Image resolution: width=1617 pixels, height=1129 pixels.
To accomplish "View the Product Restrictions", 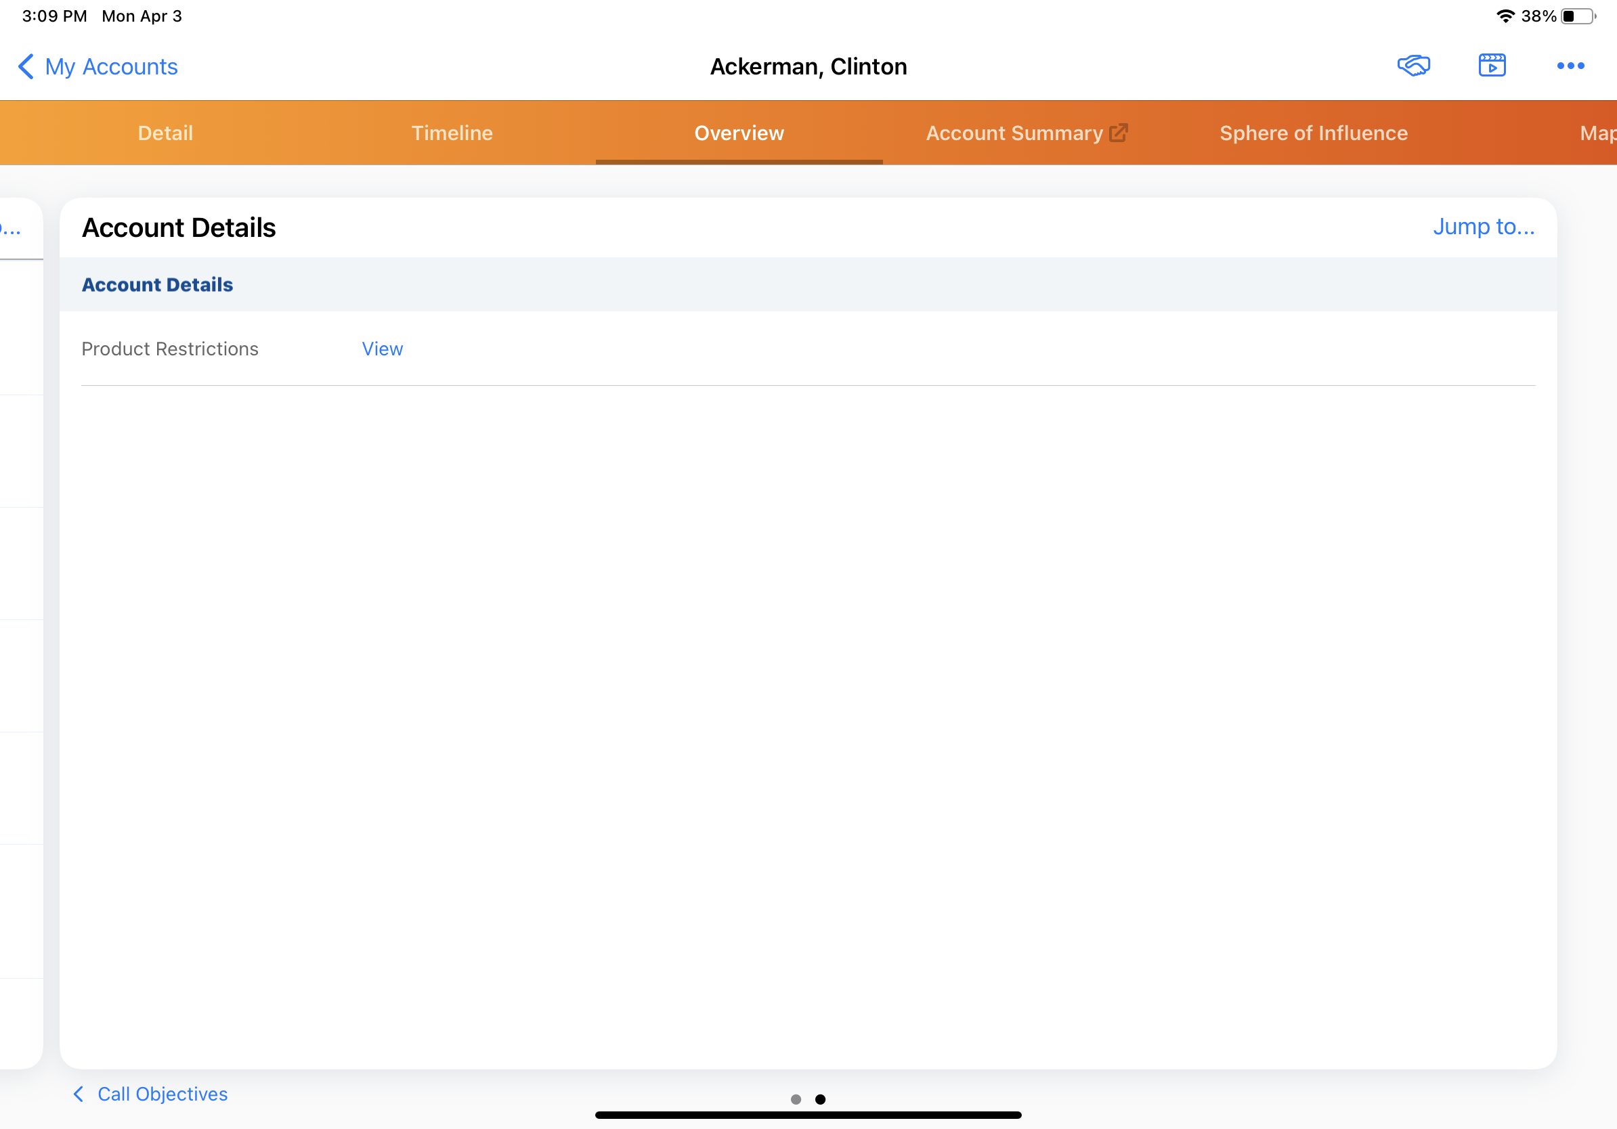I will (x=383, y=349).
